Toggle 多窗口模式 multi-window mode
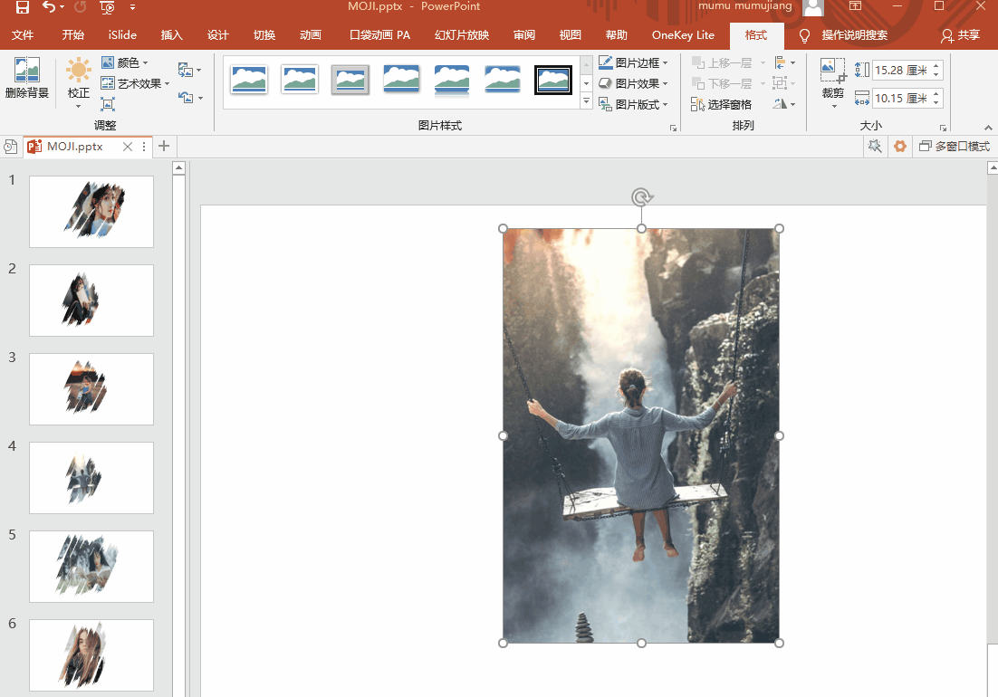This screenshot has width=998, height=697. (955, 147)
